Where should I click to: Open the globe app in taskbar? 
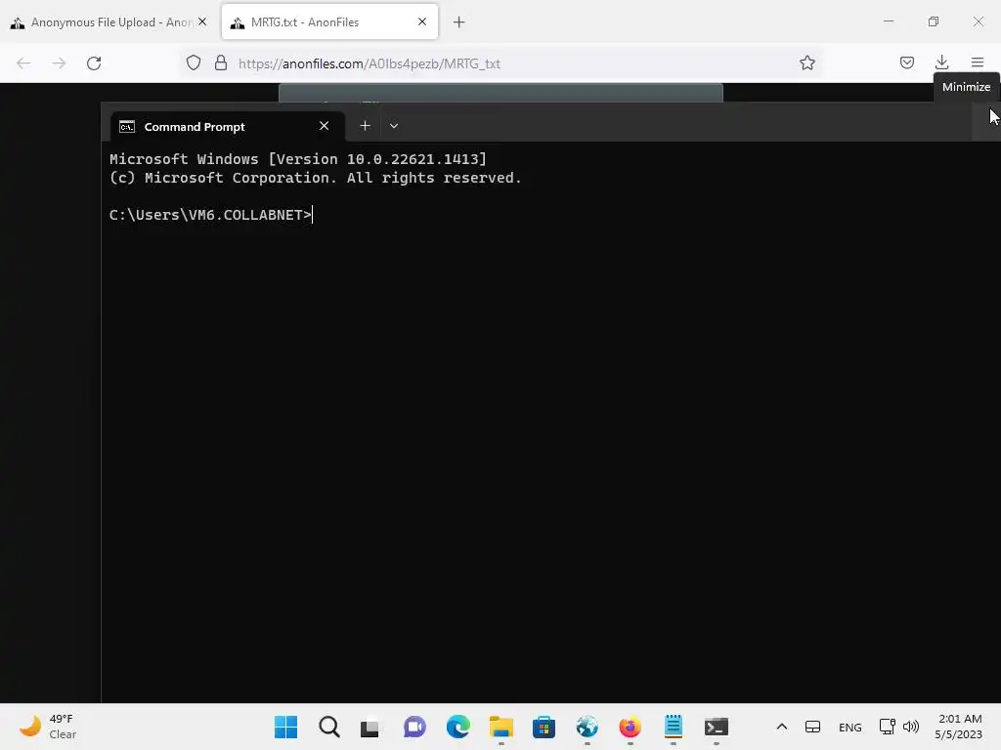point(588,727)
